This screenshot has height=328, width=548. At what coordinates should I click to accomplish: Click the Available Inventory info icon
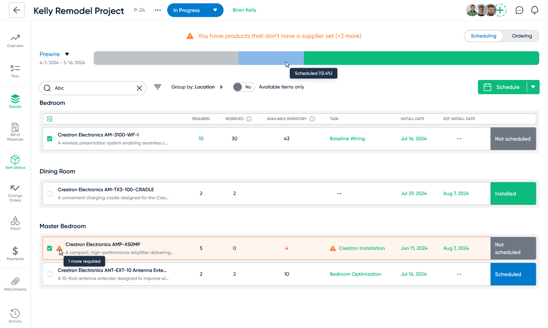[312, 119]
